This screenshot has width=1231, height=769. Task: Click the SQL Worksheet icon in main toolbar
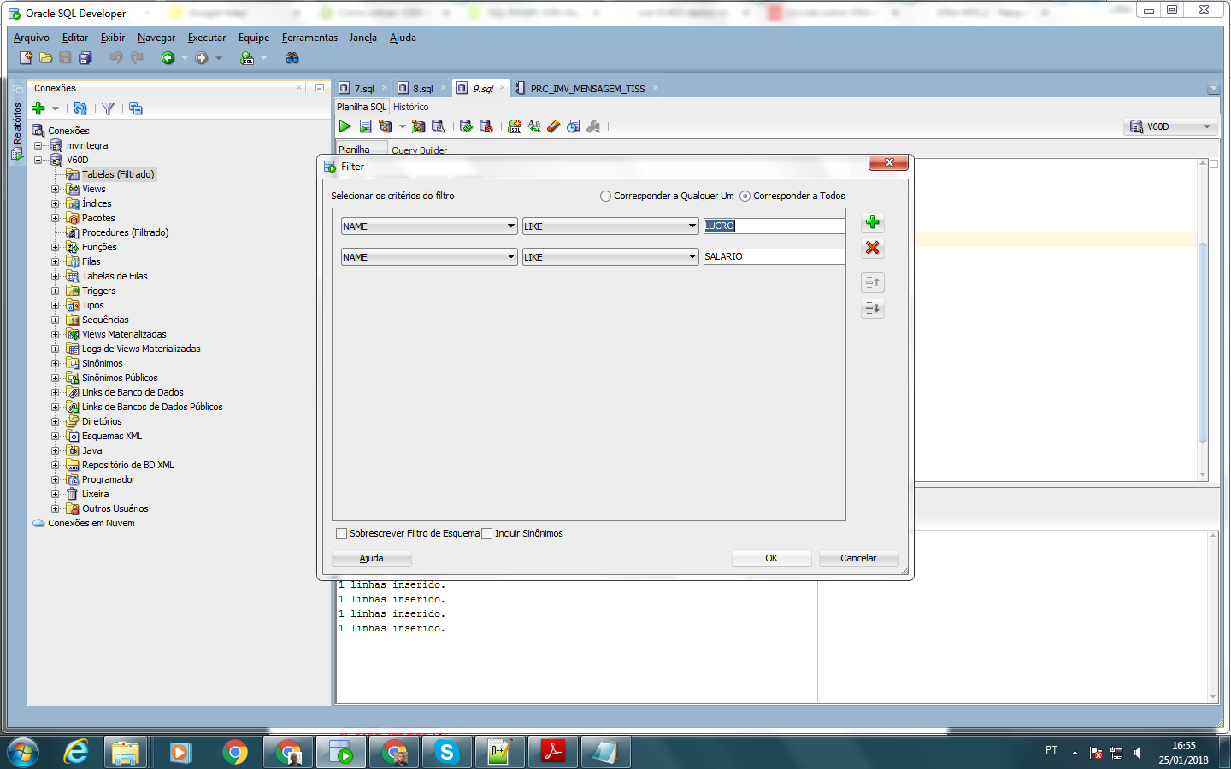click(248, 58)
